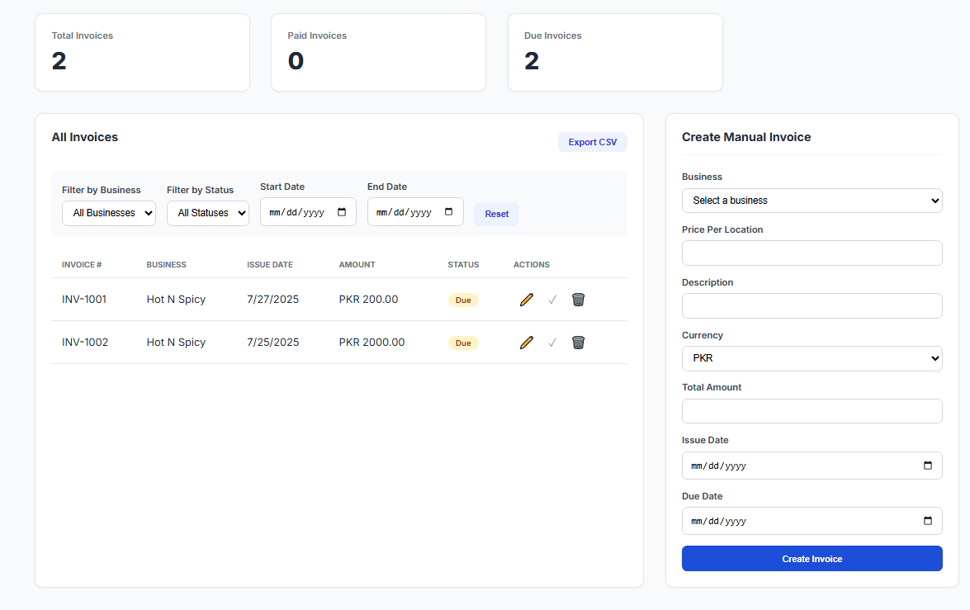Image resolution: width=970 pixels, height=610 pixels.
Task: Open calendar picker icon in Start Date filter
Action: coord(342,212)
